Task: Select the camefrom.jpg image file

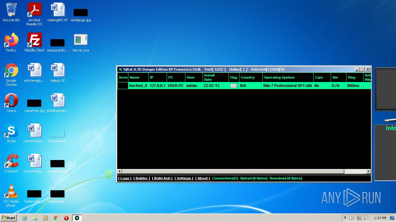Action: (34, 105)
